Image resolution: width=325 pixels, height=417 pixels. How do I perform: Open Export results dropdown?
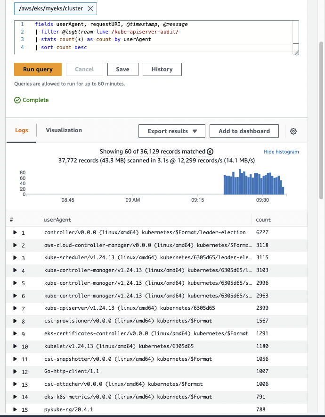[171, 131]
